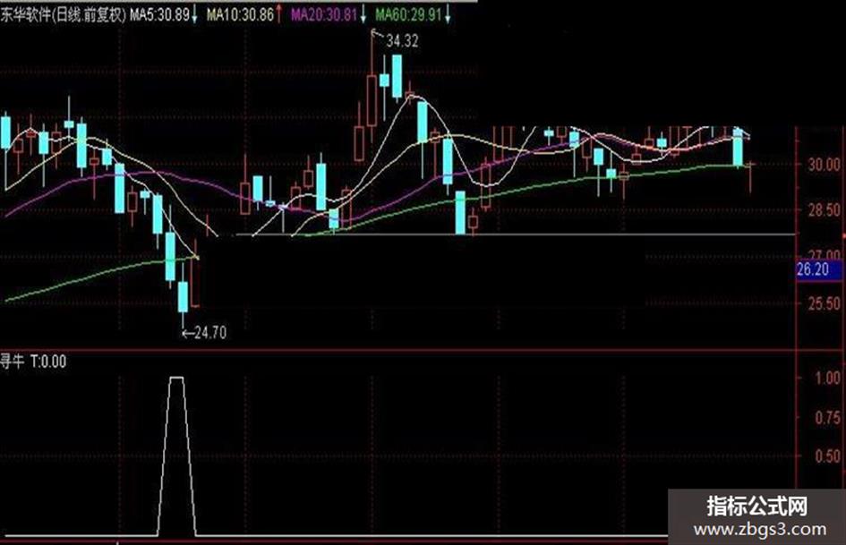Click the 1.00 indicator axis label
This screenshot has width=846, height=545.
[828, 378]
